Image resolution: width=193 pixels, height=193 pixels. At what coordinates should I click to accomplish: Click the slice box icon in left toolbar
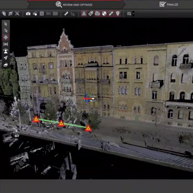pyautogui.click(x=6, y=65)
